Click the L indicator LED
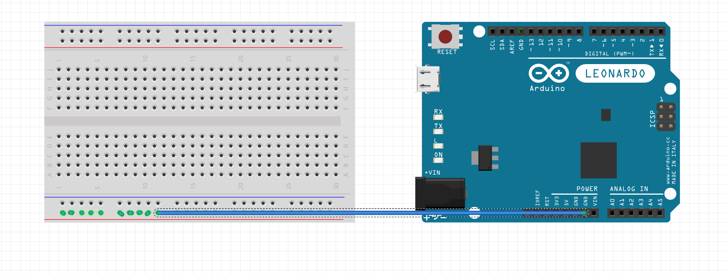The image size is (727, 274). 438,145
